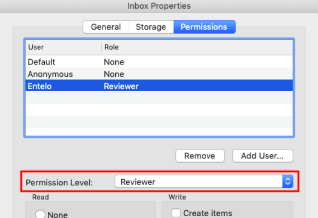Open the Add User dialog
The height and width of the screenshot is (218, 318).
(x=263, y=156)
